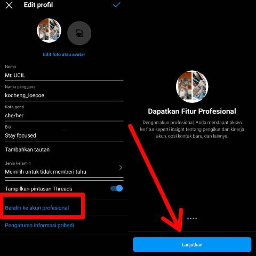Open Memilih untuk tidak memberi tahu option
This screenshot has height=256, width=256.
[x=45, y=172]
